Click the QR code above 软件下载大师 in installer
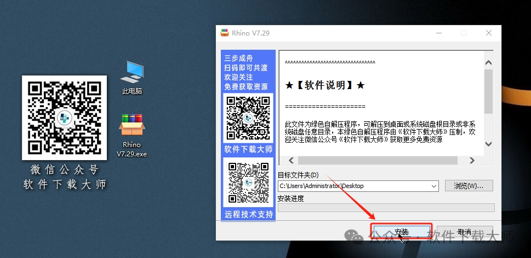Image resolution: width=531 pixels, height=258 pixels. (x=248, y=118)
